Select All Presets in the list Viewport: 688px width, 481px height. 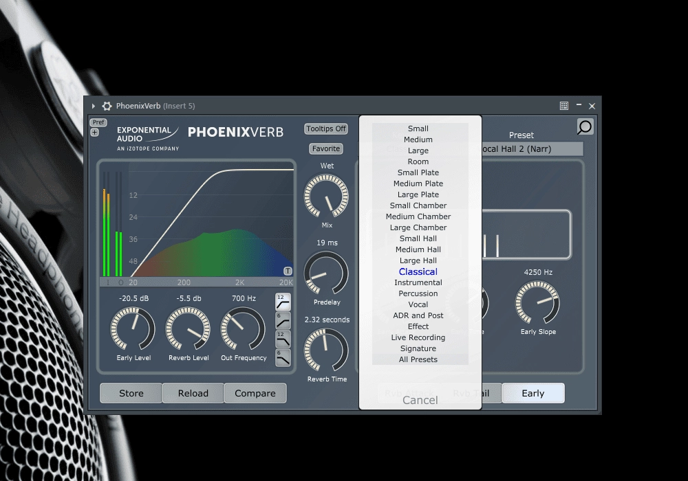coord(418,359)
